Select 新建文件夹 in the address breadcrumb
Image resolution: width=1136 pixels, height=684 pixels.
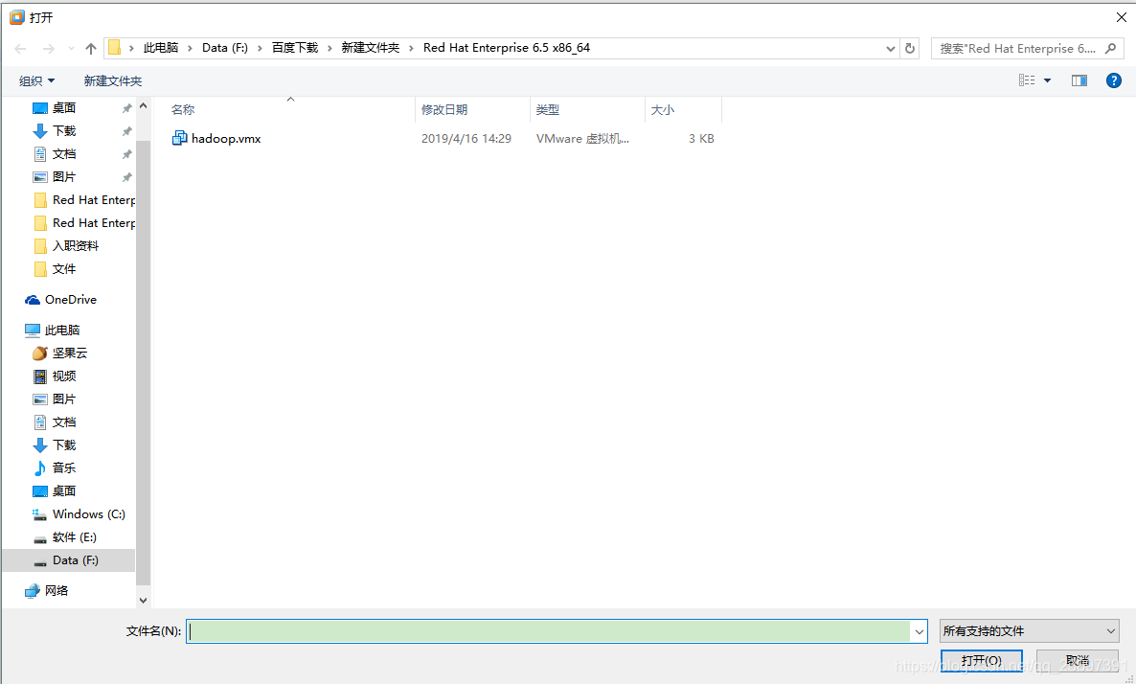coord(371,48)
